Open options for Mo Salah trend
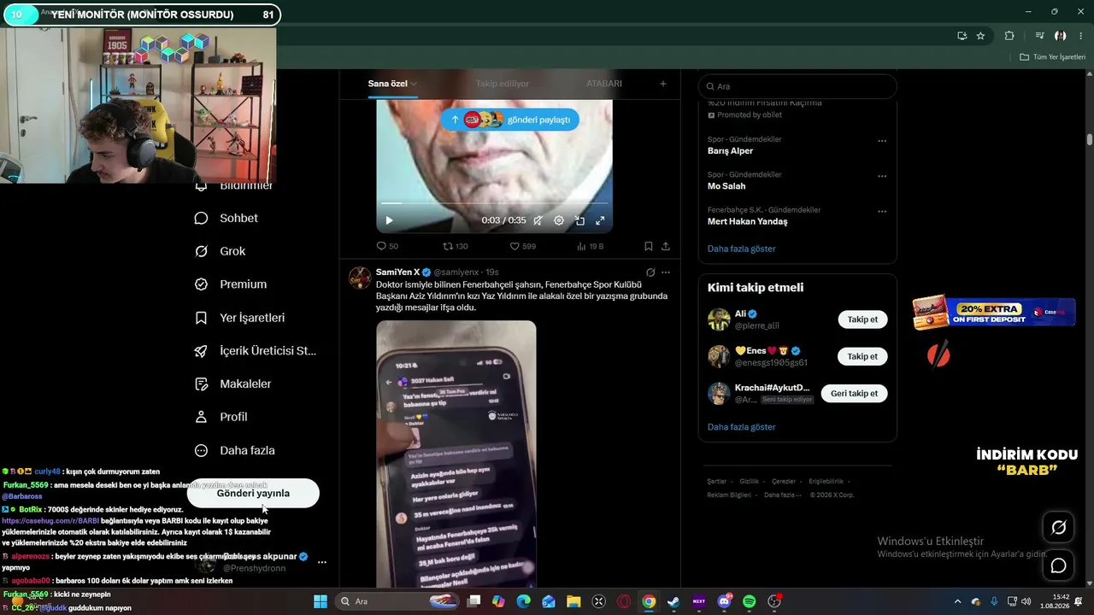The image size is (1094, 615). pyautogui.click(x=882, y=176)
